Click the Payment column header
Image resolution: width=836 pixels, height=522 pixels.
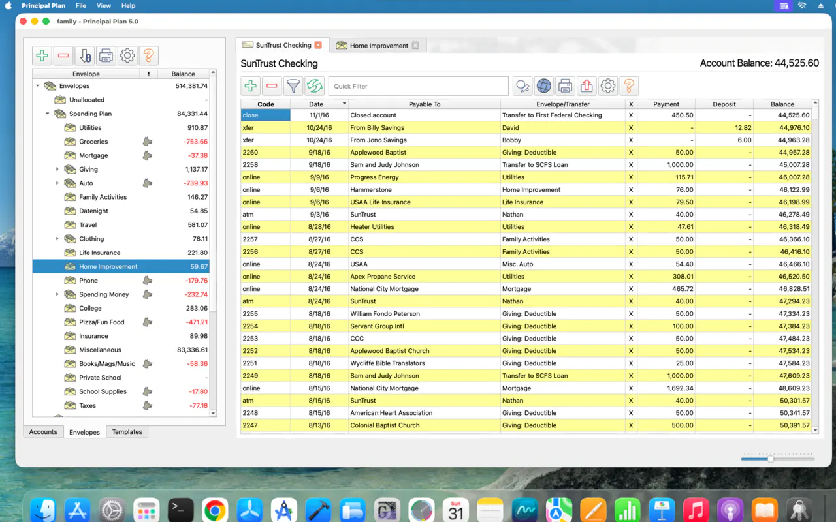point(666,104)
